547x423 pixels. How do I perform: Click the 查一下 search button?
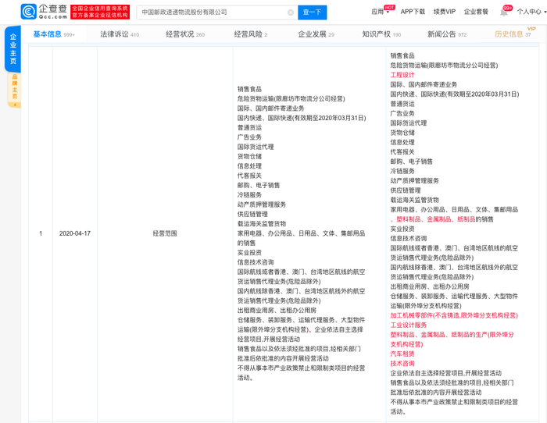(313, 12)
